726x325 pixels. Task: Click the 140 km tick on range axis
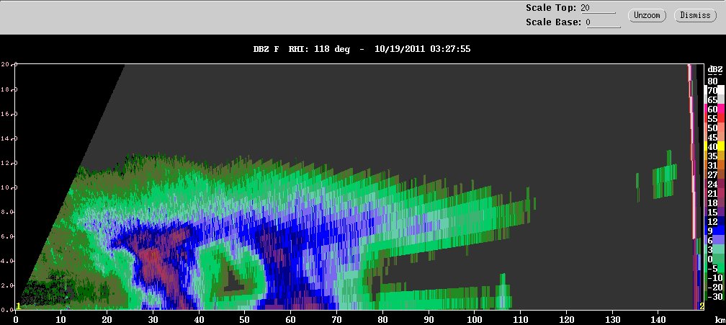point(658,319)
